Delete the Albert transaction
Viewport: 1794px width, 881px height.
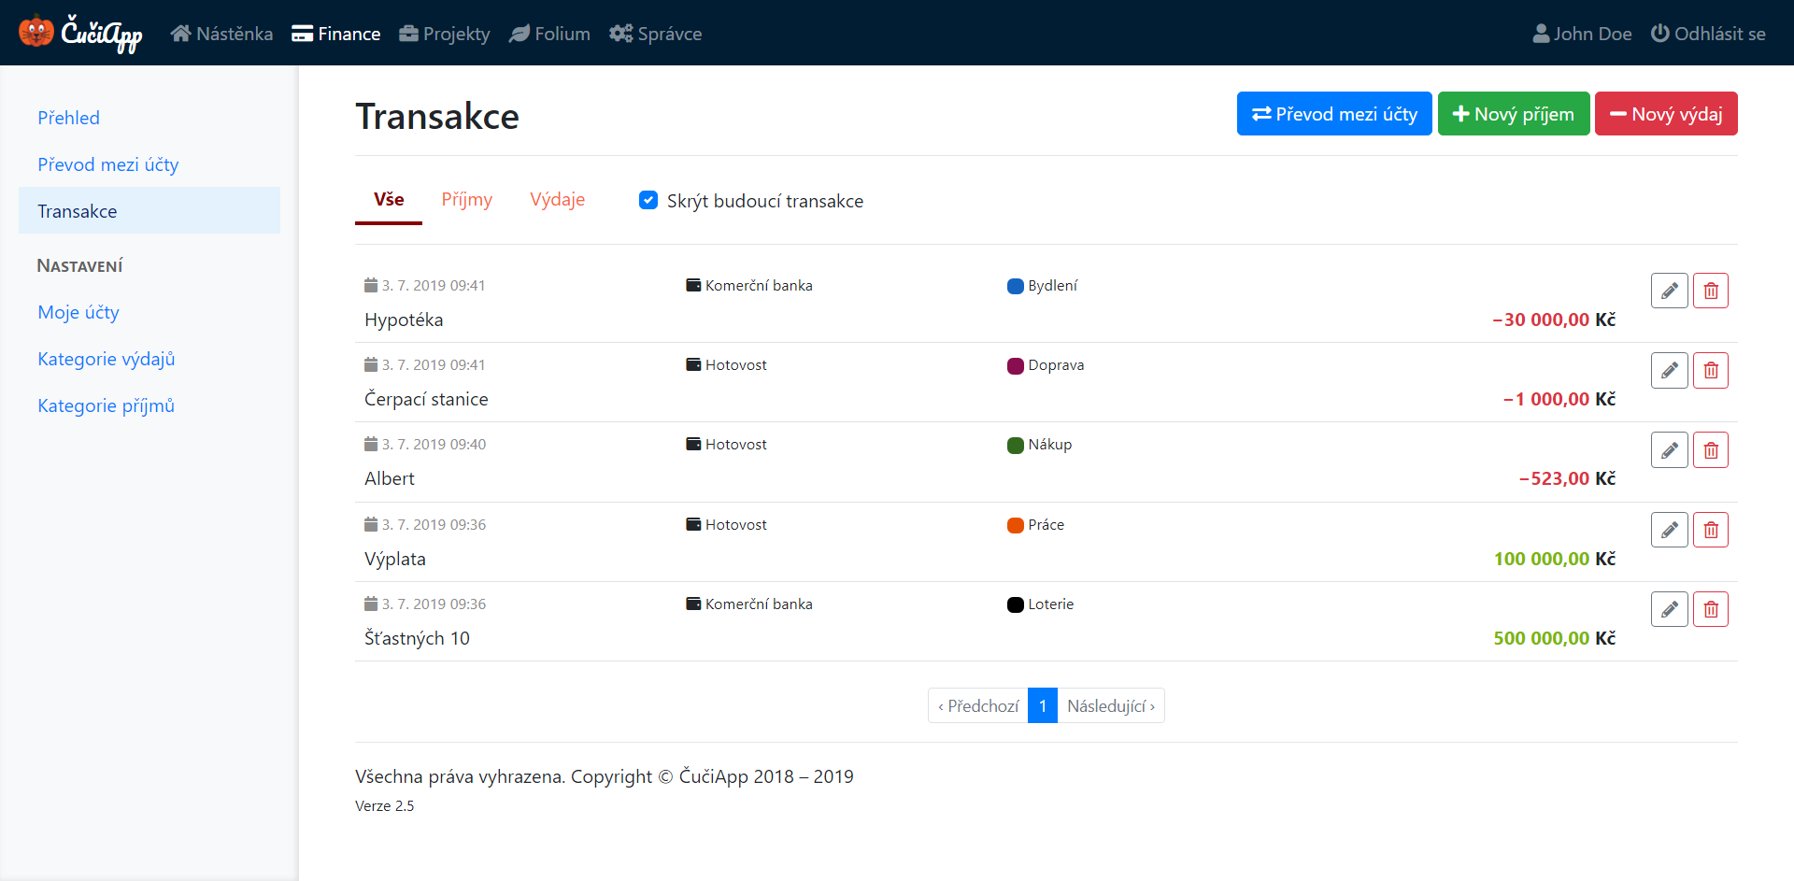click(x=1710, y=449)
